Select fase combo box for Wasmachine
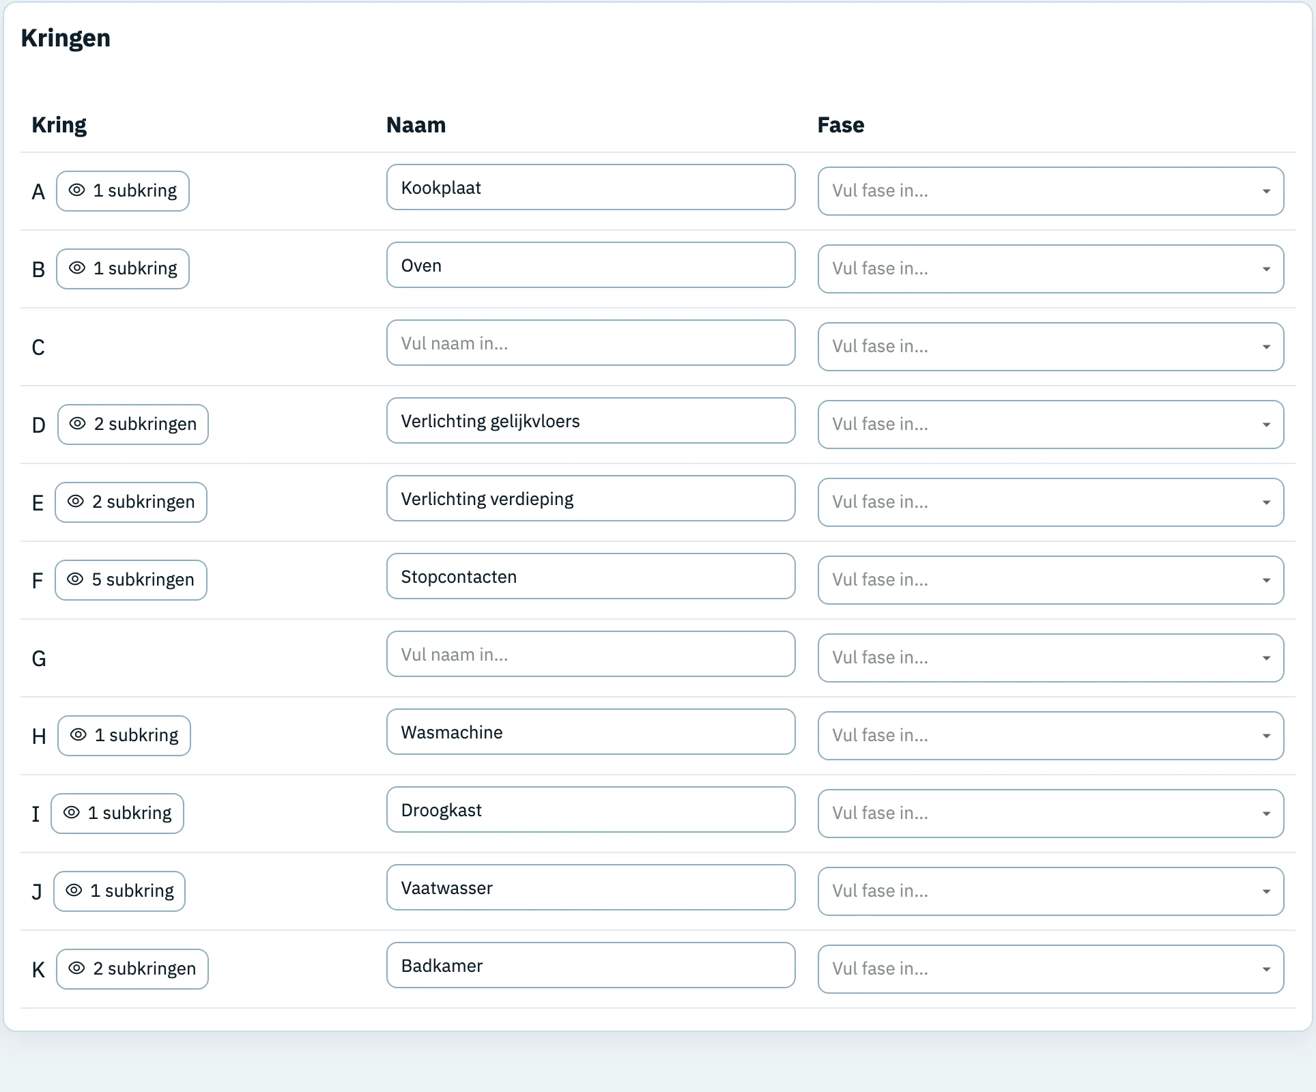 (x=1050, y=736)
